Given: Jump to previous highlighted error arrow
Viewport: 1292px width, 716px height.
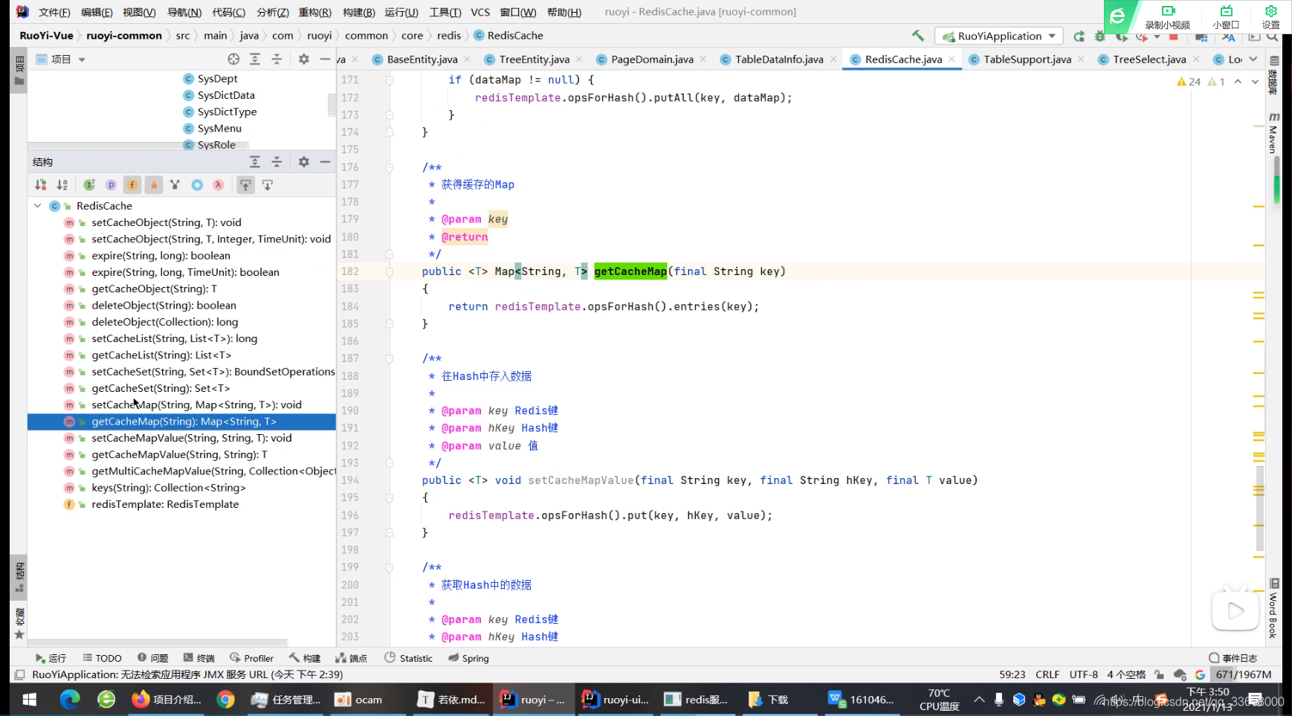Looking at the screenshot, I should pyautogui.click(x=1238, y=82).
